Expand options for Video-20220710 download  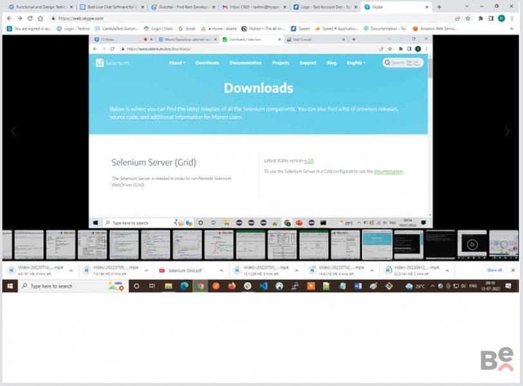click(71, 271)
